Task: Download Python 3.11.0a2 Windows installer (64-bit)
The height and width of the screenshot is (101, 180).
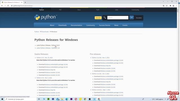Action: (108, 71)
